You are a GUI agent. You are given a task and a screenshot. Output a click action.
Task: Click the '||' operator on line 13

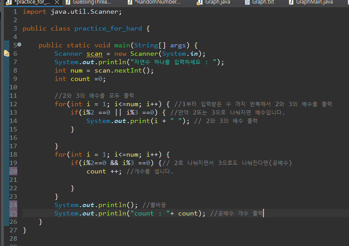coord(118,112)
